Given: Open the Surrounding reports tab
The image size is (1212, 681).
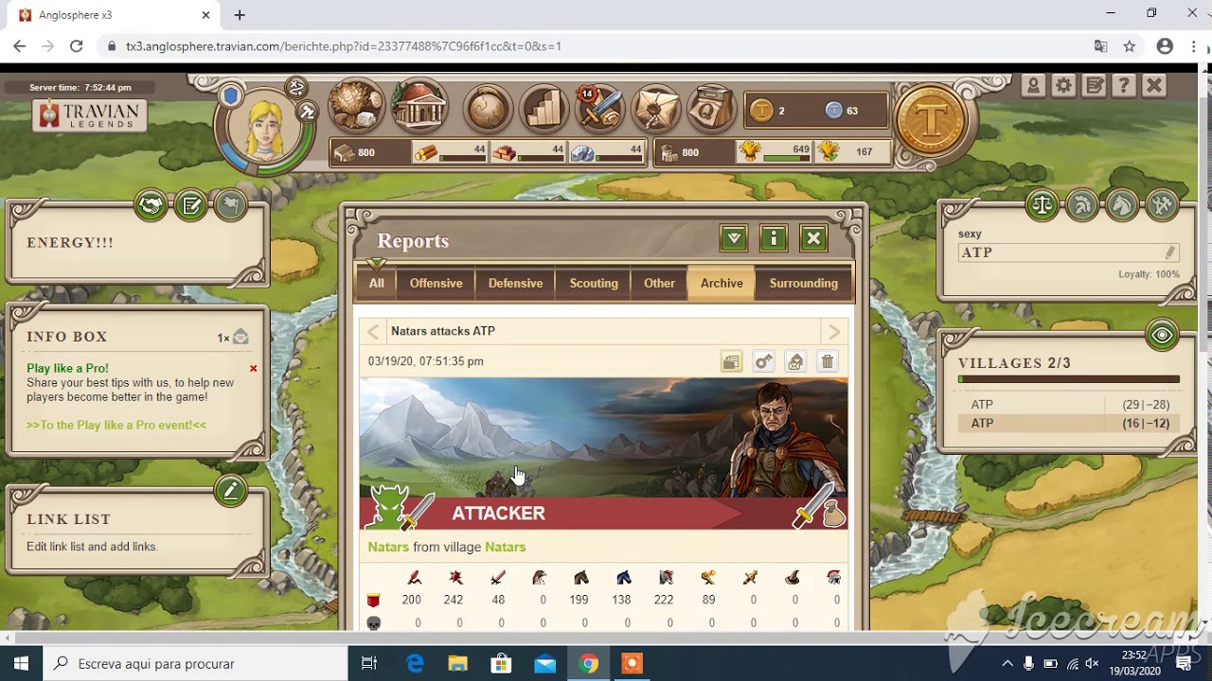Looking at the screenshot, I should pos(804,283).
